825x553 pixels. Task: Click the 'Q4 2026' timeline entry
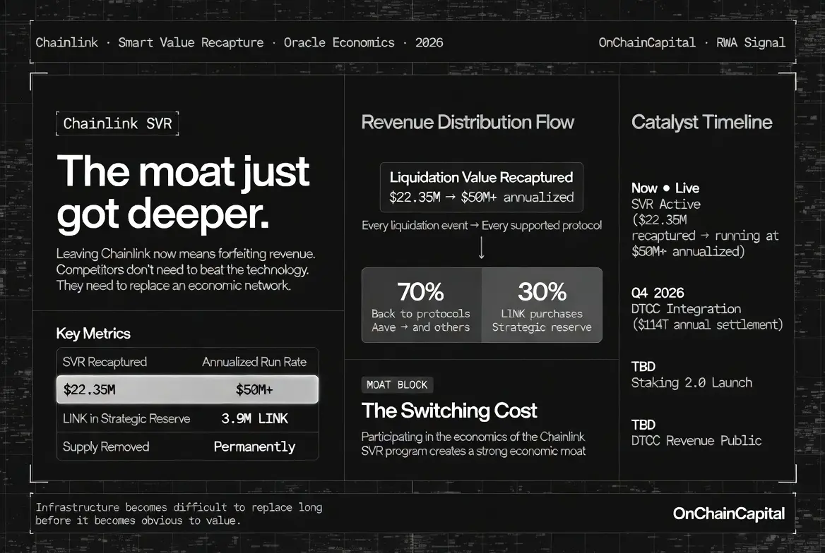[x=658, y=293]
